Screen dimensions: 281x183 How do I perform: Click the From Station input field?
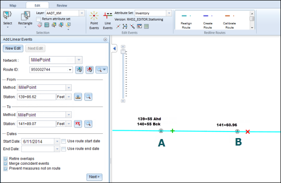[37, 97]
